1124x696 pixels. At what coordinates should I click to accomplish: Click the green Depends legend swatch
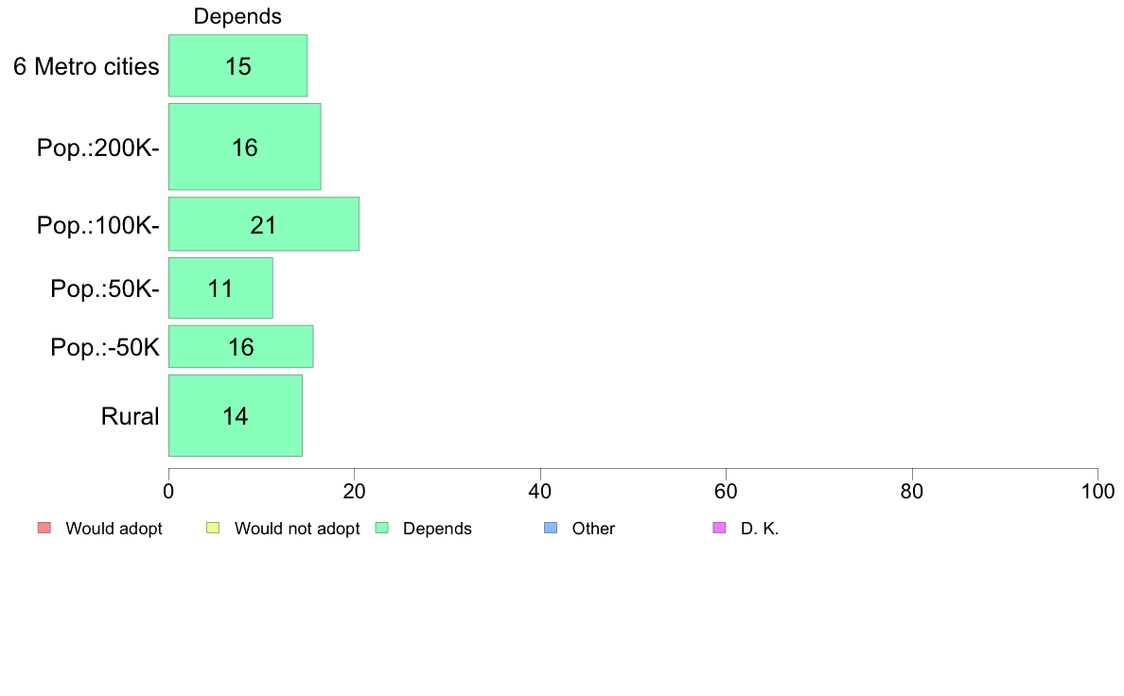[x=382, y=529]
